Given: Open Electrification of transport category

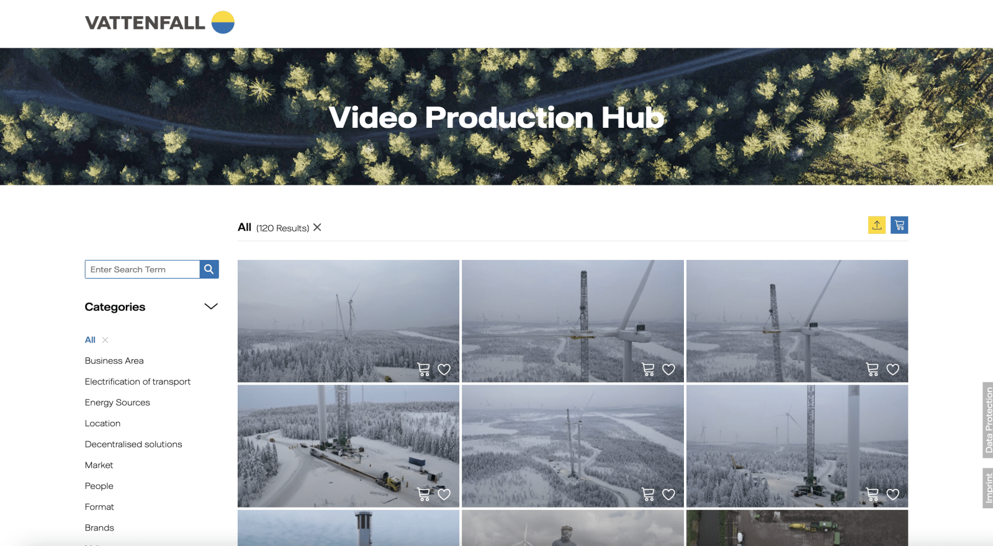Looking at the screenshot, I should [138, 382].
